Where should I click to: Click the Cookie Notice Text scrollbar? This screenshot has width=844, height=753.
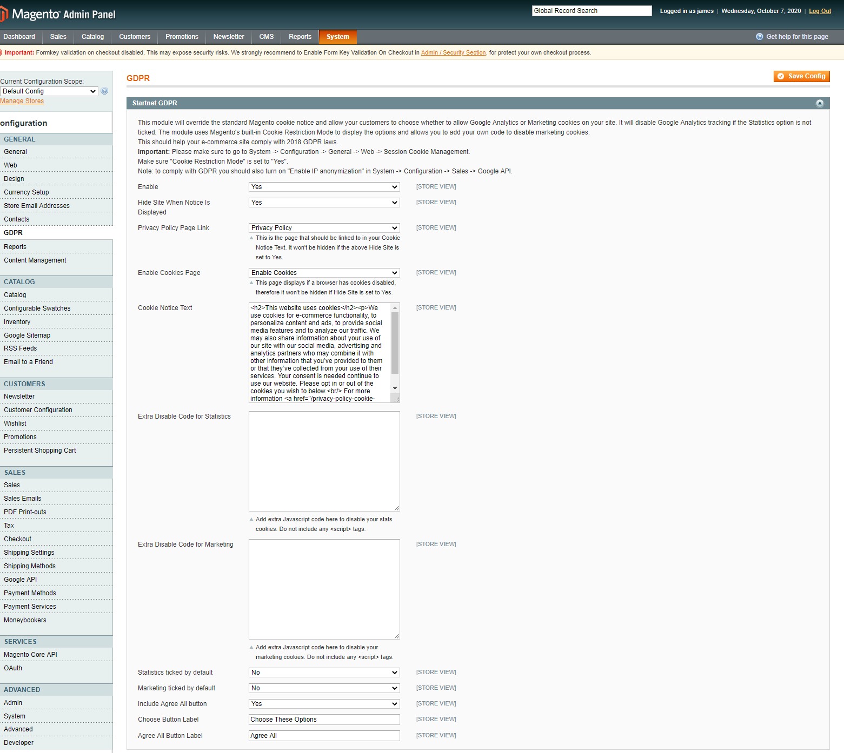(395, 343)
